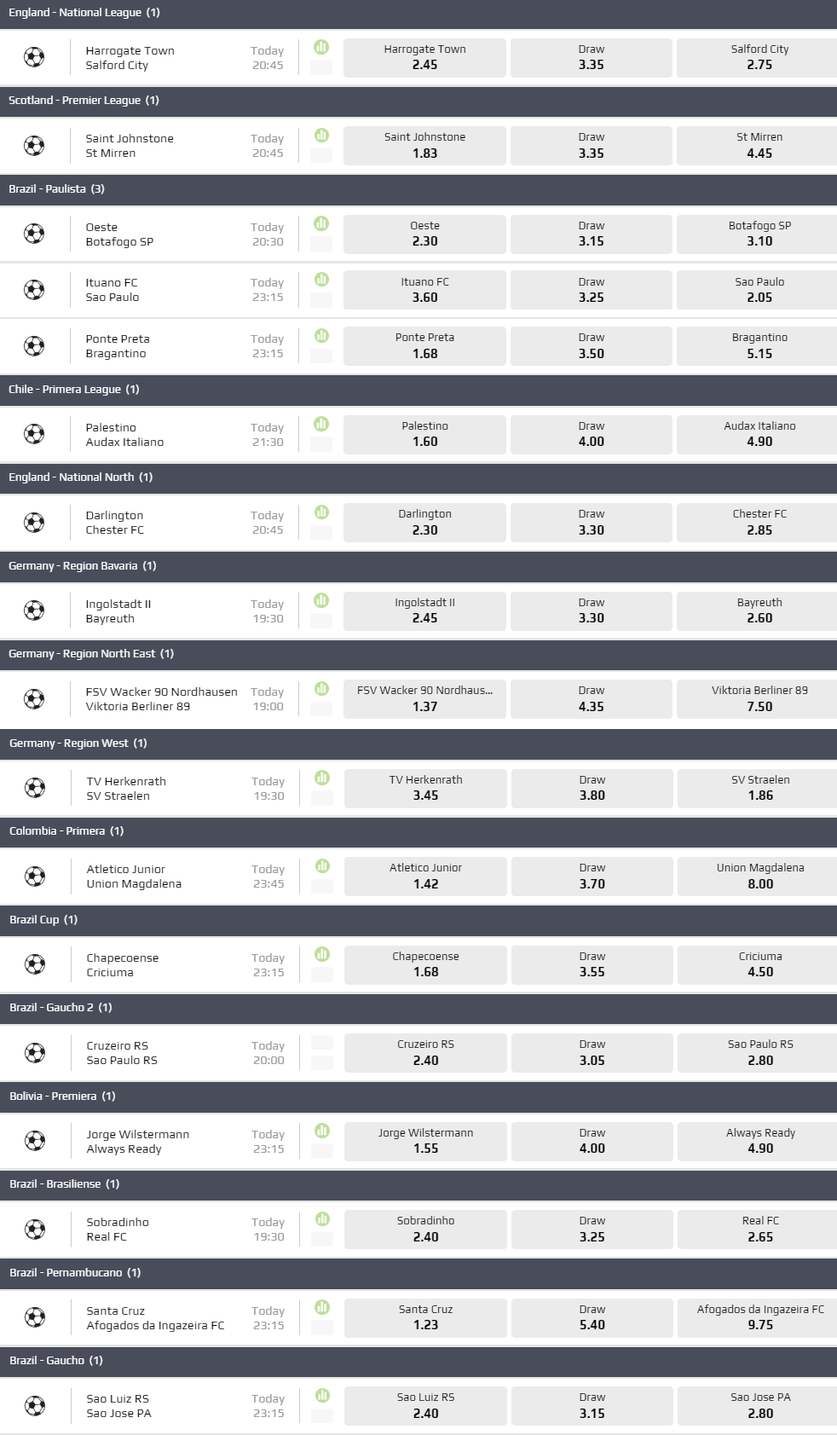Click soccer ball icon beside Cruzeiro RS
Screen dimensions: 837x1435
(x=35, y=1053)
